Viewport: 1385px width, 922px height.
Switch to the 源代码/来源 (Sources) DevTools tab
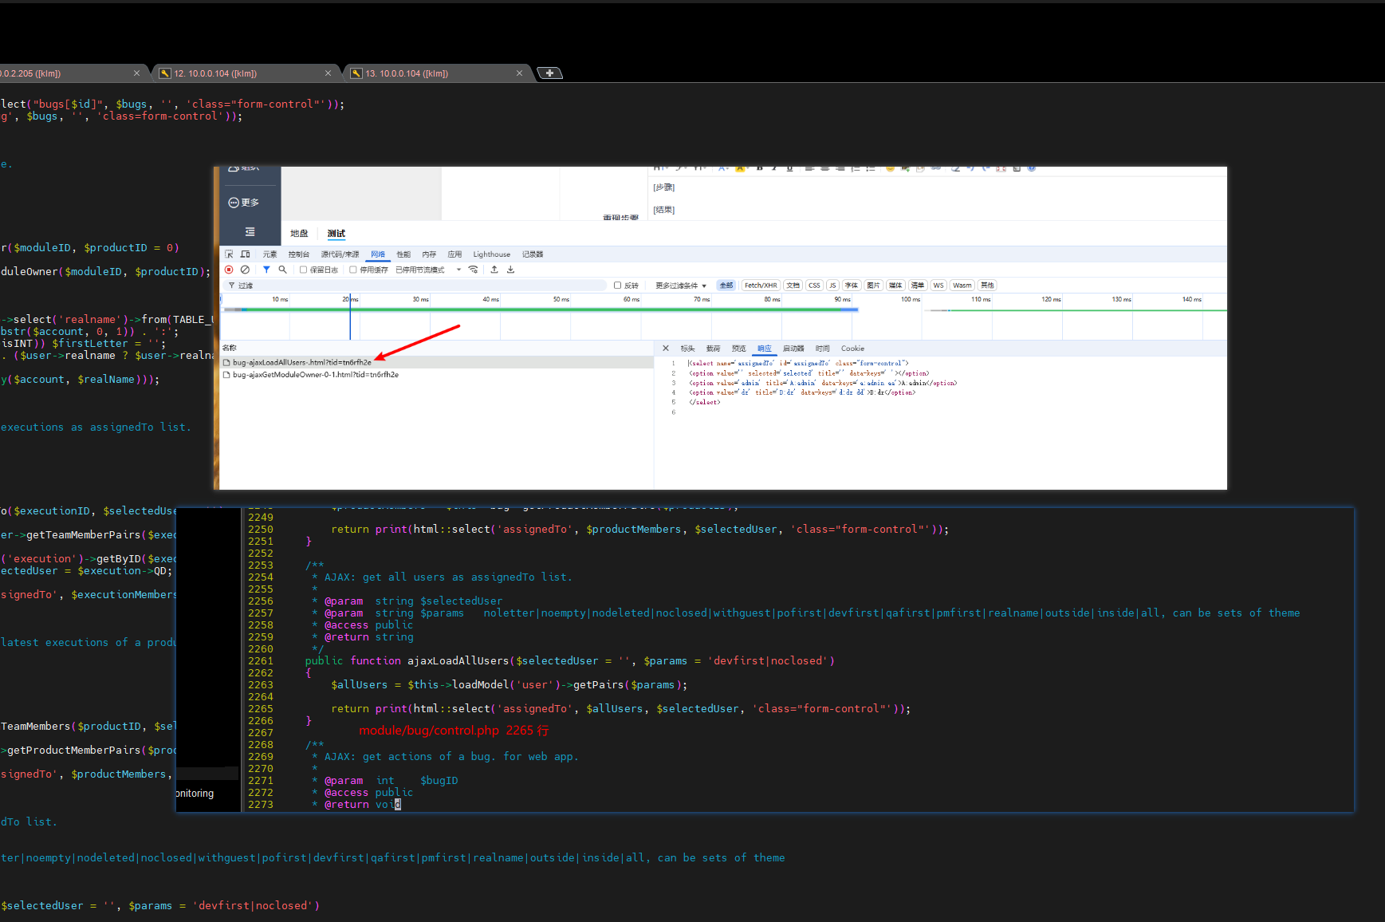point(340,254)
